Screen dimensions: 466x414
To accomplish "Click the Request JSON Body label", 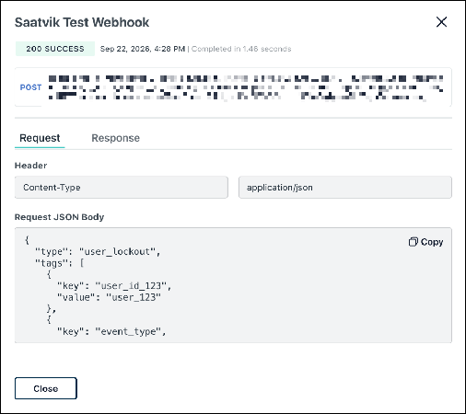I will (x=60, y=217).
